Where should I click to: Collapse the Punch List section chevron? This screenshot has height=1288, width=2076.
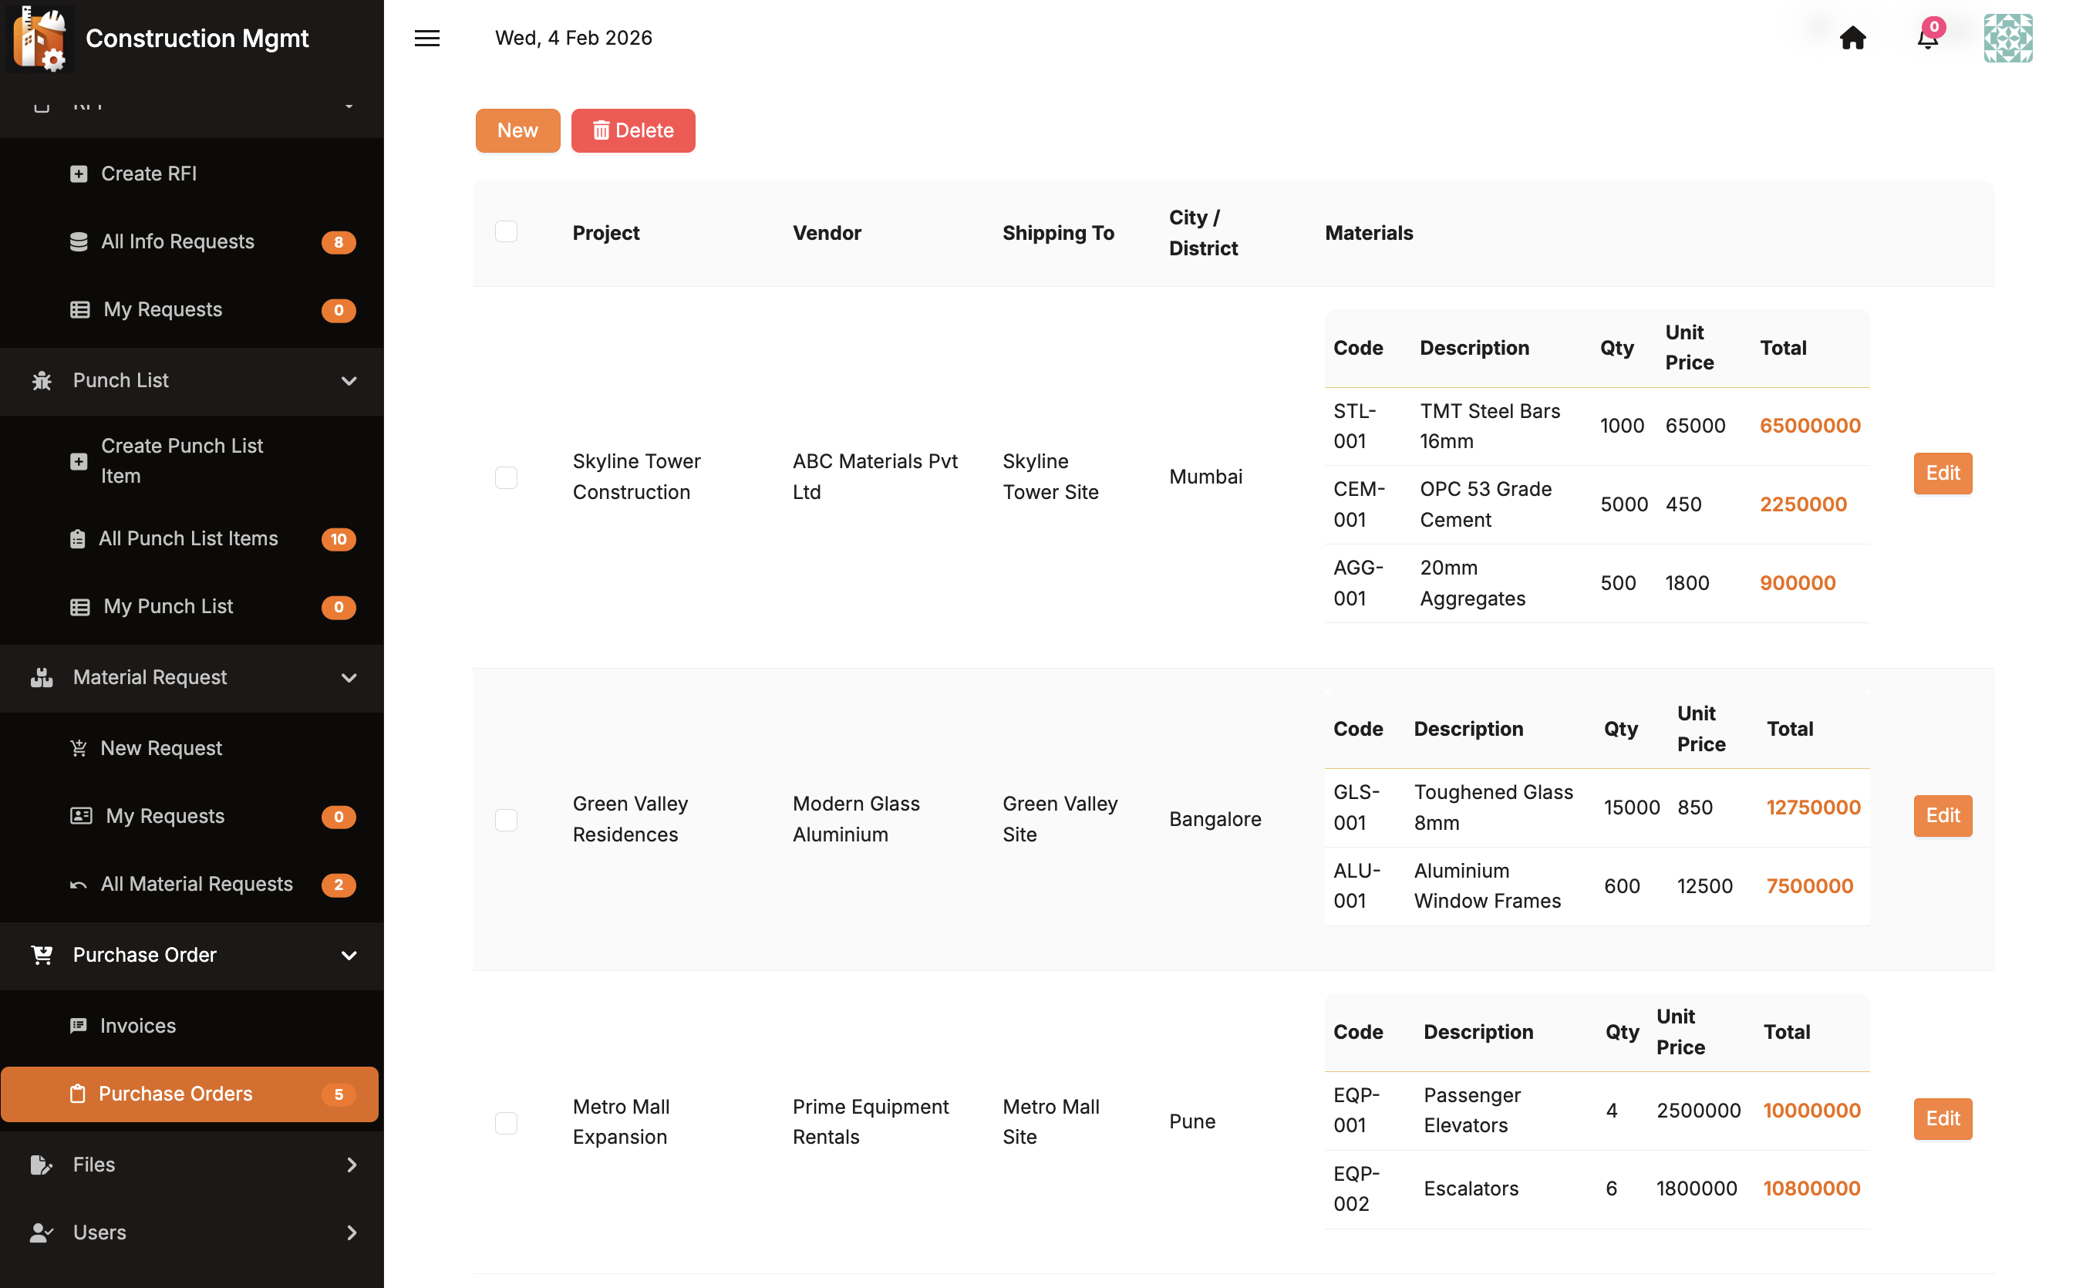(349, 381)
